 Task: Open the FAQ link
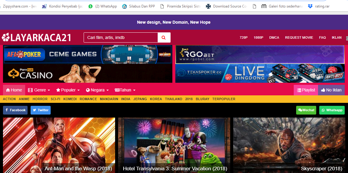323,37
